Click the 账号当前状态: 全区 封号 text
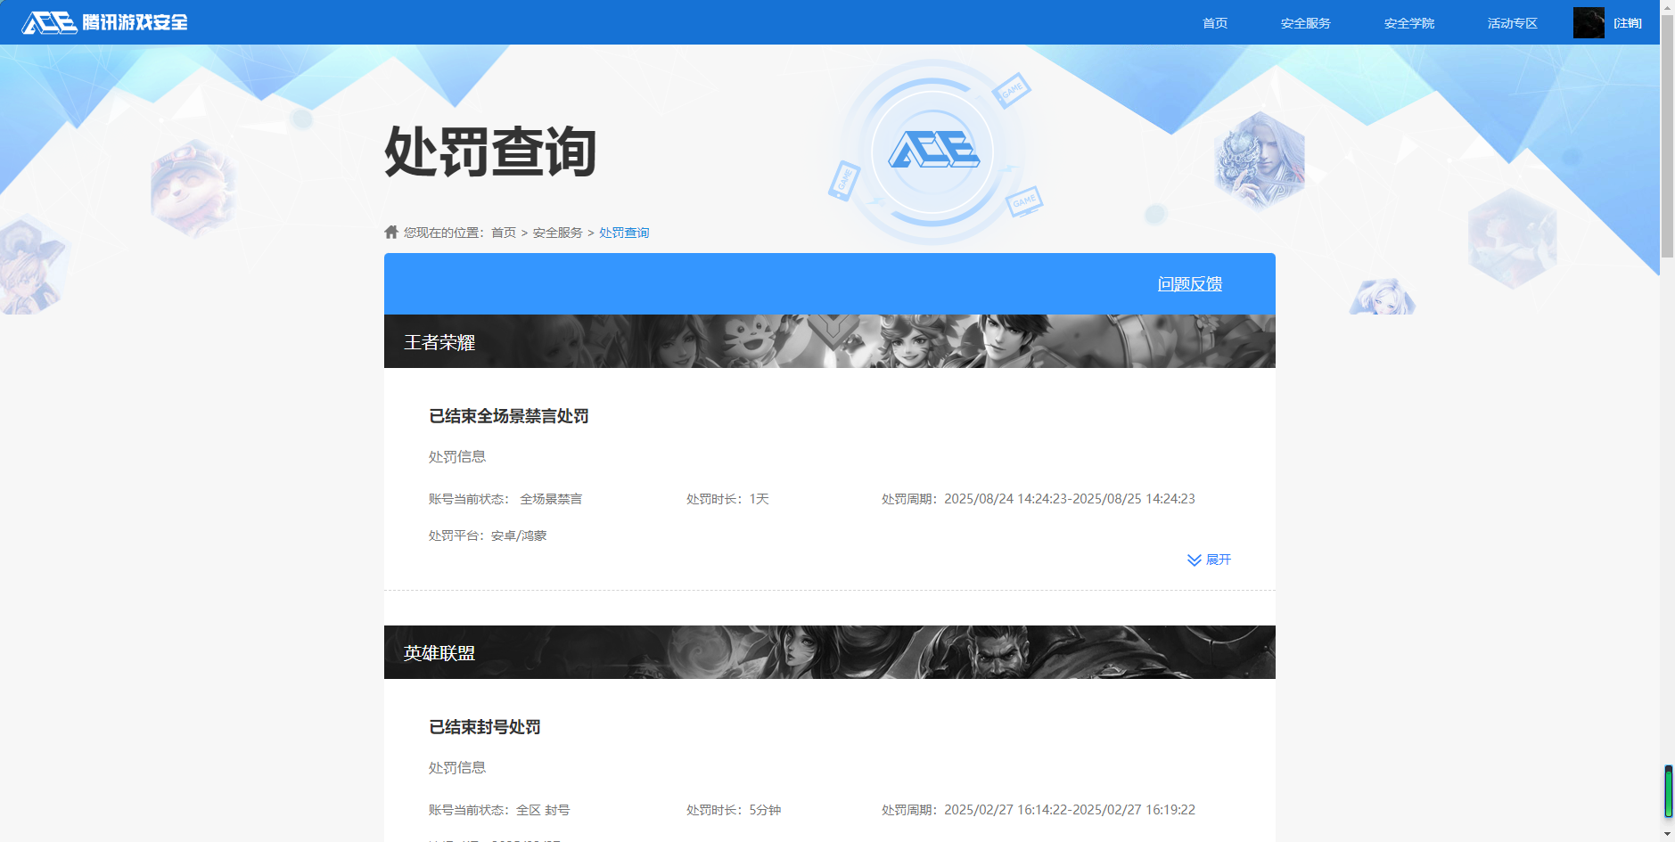Viewport: 1675px width, 842px height. pyautogui.click(x=499, y=810)
